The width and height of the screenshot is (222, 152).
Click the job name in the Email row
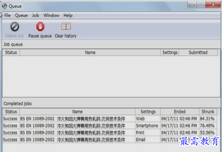(73, 140)
